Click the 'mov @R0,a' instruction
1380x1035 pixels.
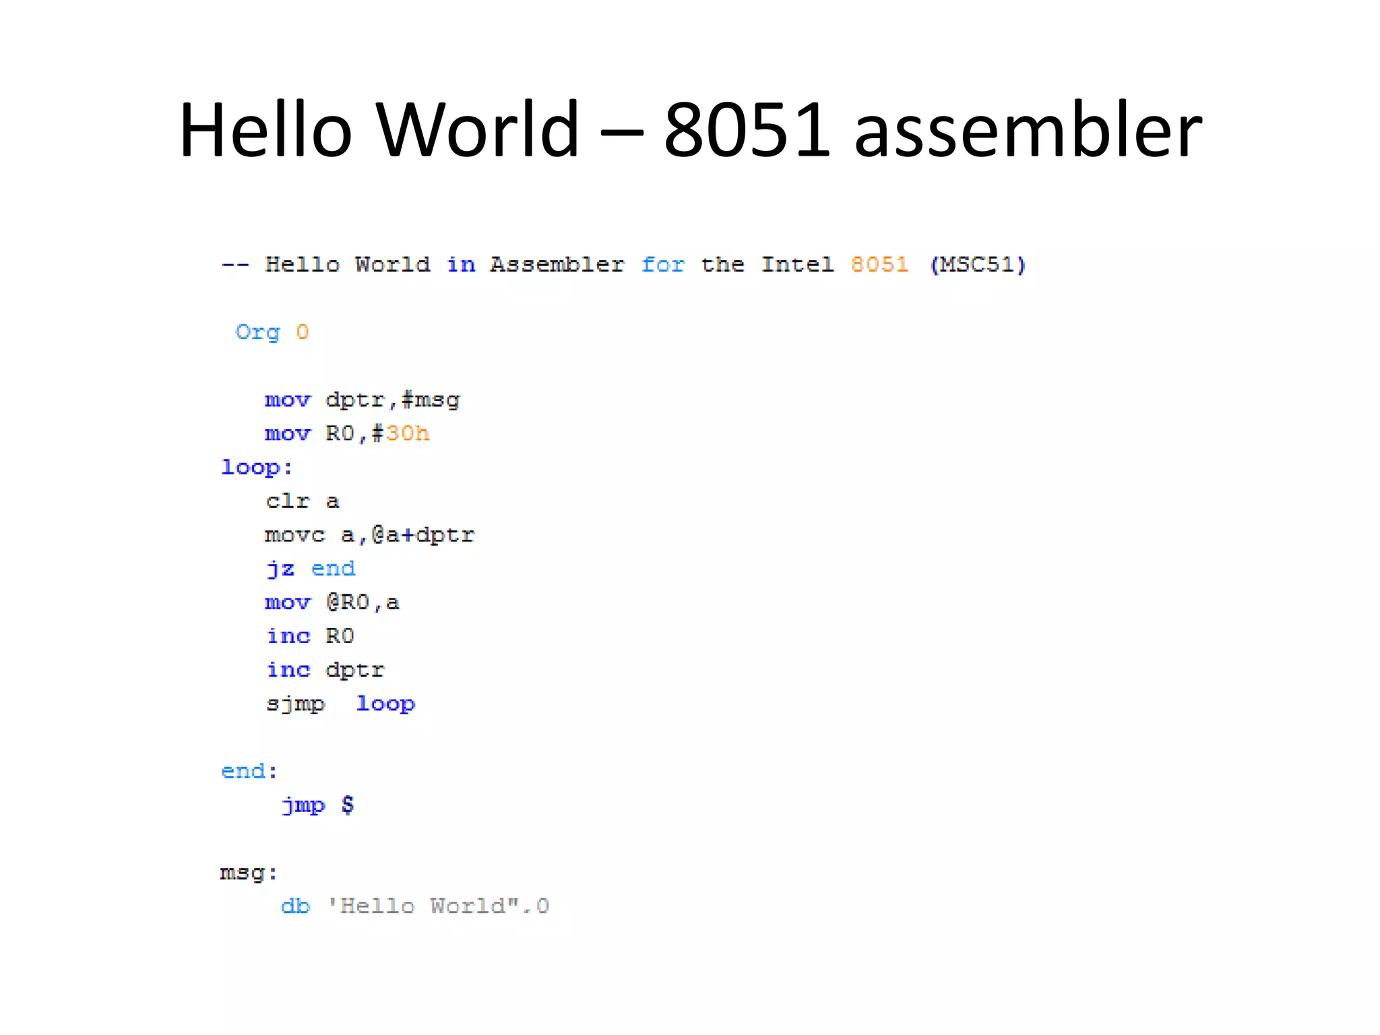[x=332, y=602]
